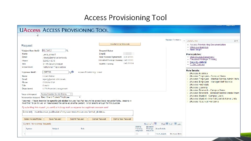The image size is (251, 141).
Task: Open the FLSA Training prerequisite link
Action: coord(197,64)
